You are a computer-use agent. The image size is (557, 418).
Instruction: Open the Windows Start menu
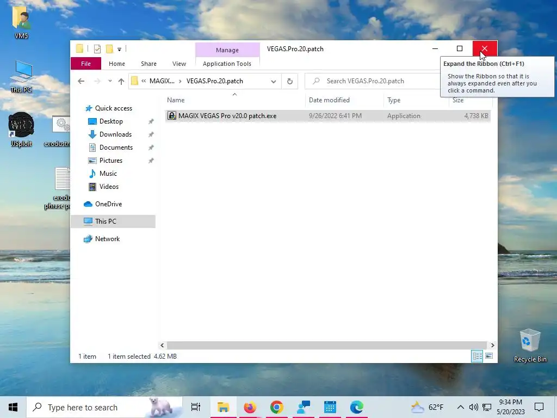tap(13, 407)
